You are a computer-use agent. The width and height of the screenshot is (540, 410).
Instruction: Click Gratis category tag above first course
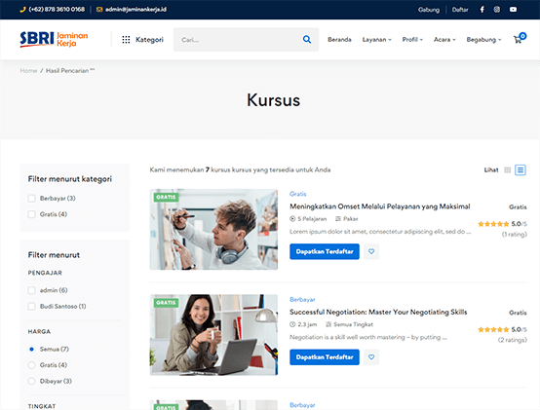298,194
